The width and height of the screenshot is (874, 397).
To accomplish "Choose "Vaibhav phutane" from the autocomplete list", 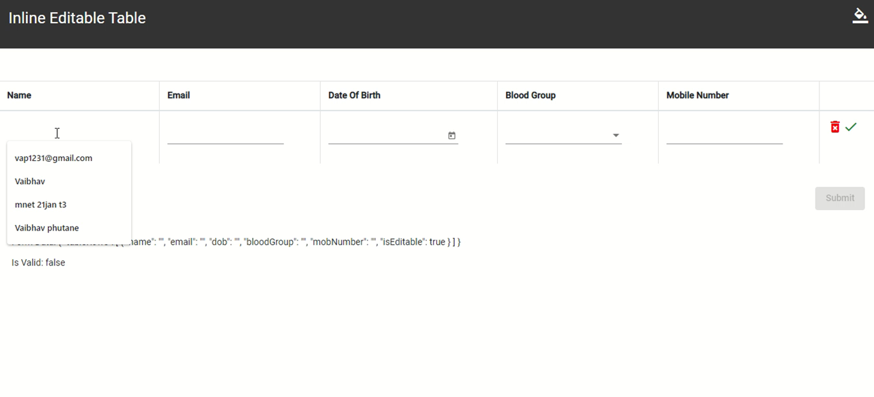I will [46, 227].
